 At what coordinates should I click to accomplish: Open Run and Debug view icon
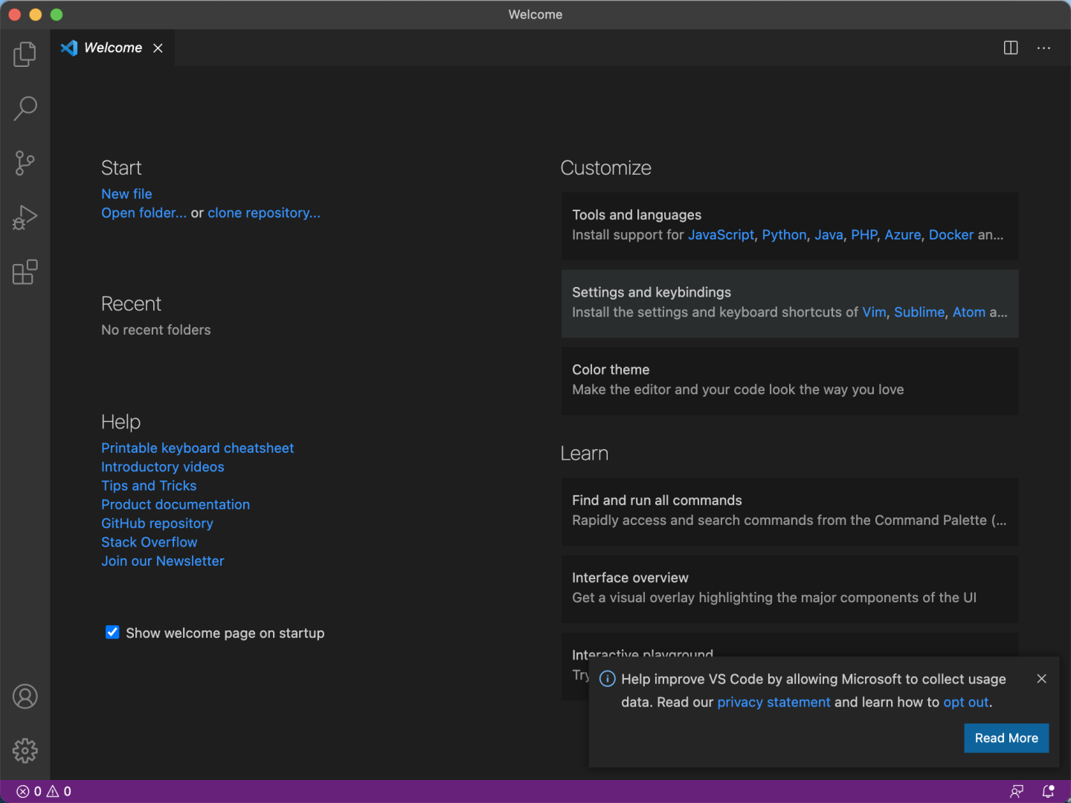[25, 218]
